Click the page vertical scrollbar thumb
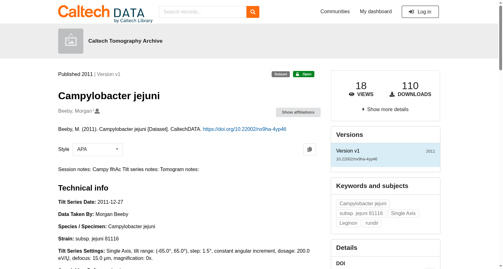The image size is (503, 269). [500, 38]
